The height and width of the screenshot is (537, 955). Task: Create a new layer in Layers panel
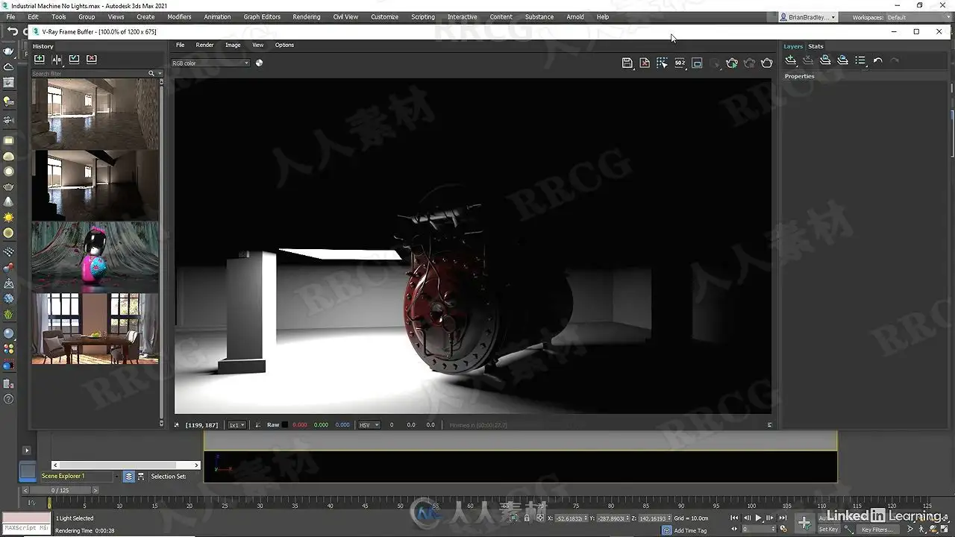click(x=791, y=60)
